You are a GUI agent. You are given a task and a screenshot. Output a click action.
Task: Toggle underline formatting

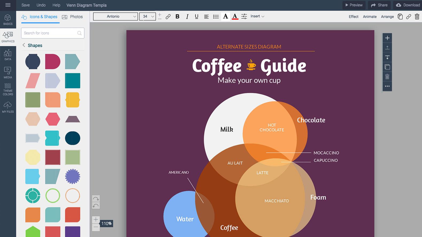click(197, 17)
